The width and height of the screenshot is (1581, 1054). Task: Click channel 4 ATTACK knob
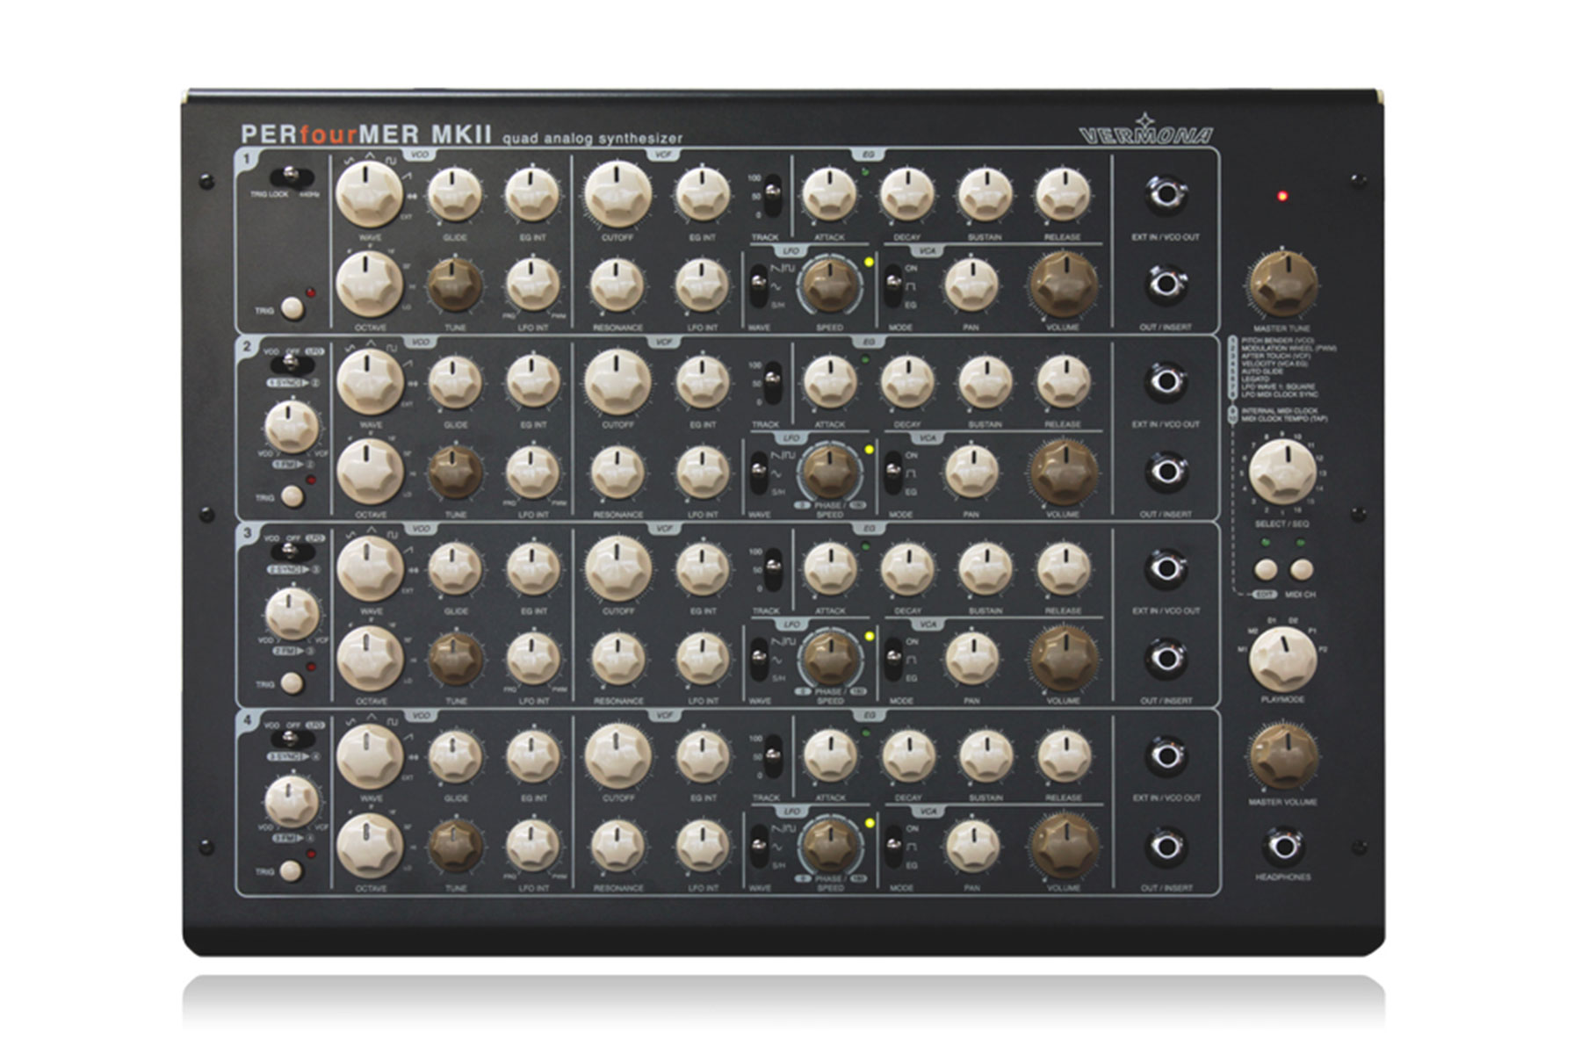tap(829, 755)
